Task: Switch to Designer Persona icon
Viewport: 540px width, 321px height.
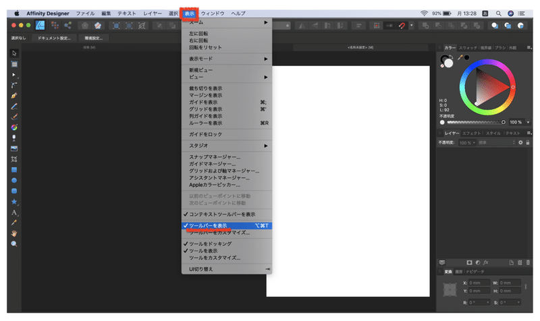Action: [x=40, y=25]
